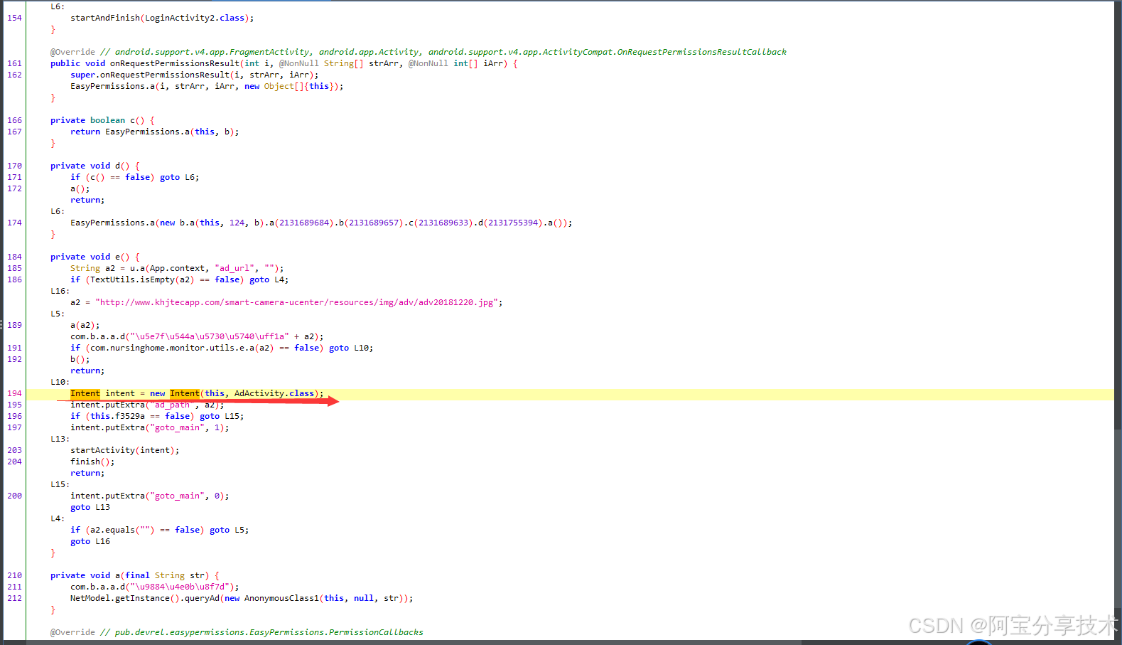Click line number 212 in the gutter
The height and width of the screenshot is (645, 1122).
(x=14, y=598)
